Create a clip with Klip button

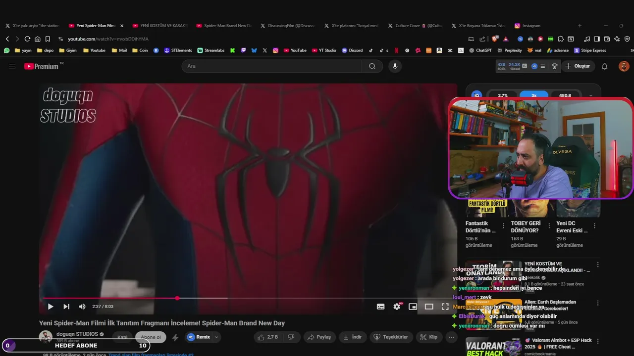tap(429, 337)
